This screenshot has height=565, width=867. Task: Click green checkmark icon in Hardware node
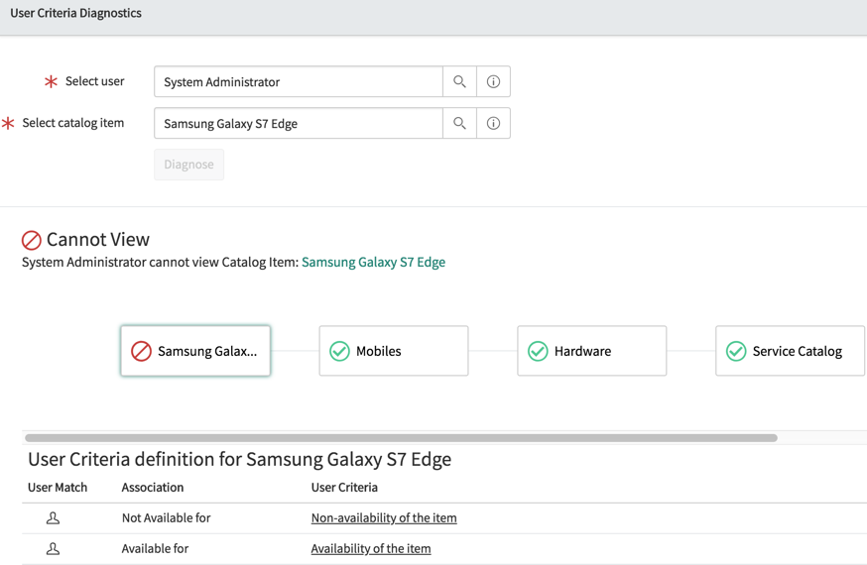point(538,351)
